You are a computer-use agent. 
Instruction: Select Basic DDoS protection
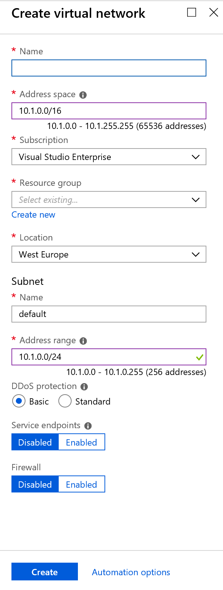(x=19, y=401)
